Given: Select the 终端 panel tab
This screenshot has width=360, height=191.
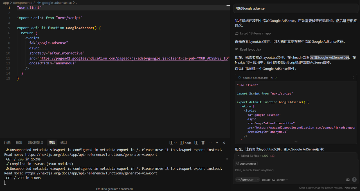Looking at the screenshot, I should (x=52, y=143).
